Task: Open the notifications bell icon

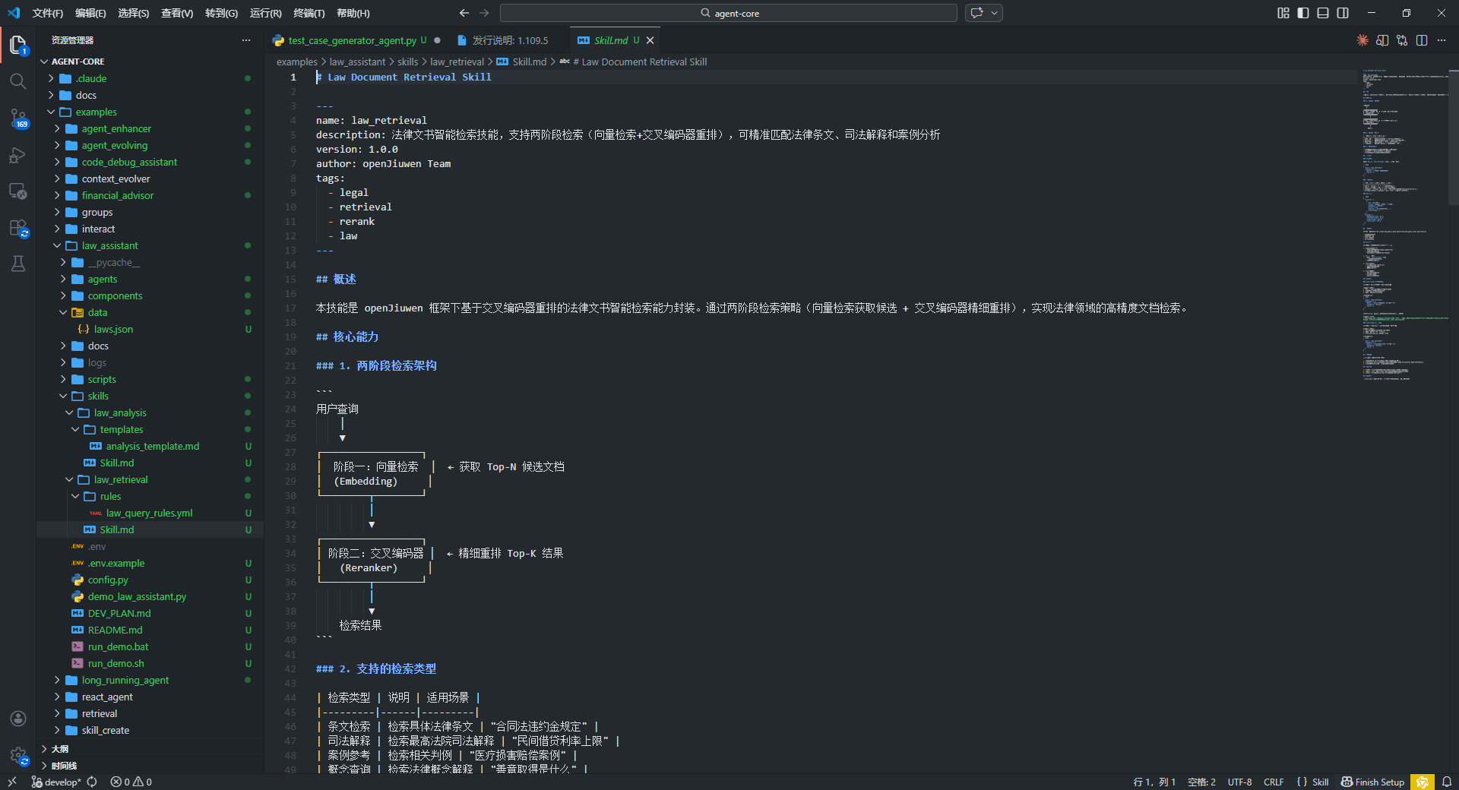Action: 1447,782
